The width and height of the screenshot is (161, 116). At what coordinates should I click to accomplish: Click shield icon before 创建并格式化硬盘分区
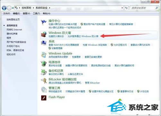point(90,91)
